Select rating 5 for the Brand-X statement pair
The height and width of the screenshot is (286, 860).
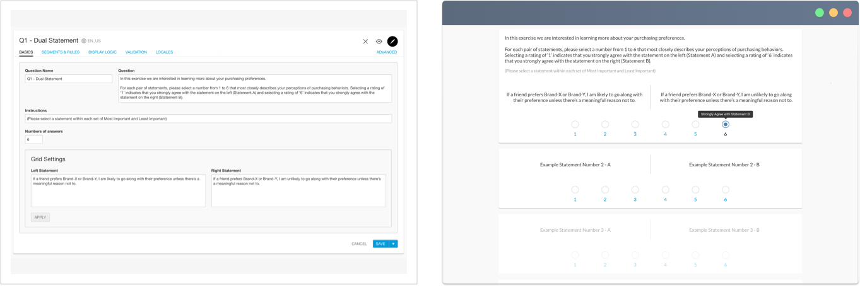[x=695, y=125]
